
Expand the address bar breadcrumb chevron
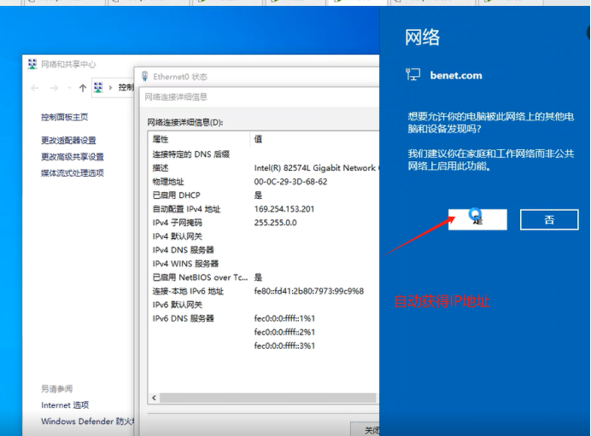click(110, 88)
